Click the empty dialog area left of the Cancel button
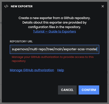The height and width of the screenshot is (104, 109). coord(33,90)
